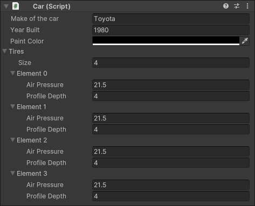Click the Tires label
The height and width of the screenshot is (206, 255).
coord(16,52)
